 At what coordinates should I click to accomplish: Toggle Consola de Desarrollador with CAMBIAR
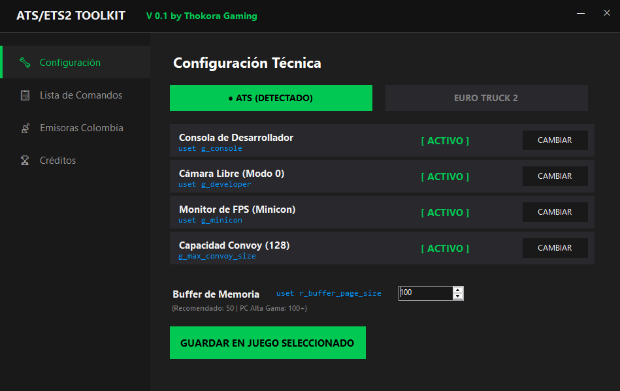555,140
